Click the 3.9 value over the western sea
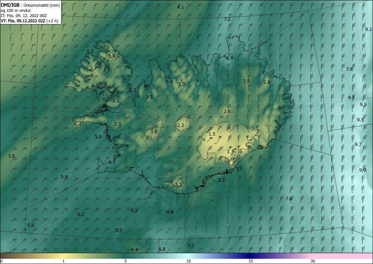This screenshot has height=264, width=373. 11,156
